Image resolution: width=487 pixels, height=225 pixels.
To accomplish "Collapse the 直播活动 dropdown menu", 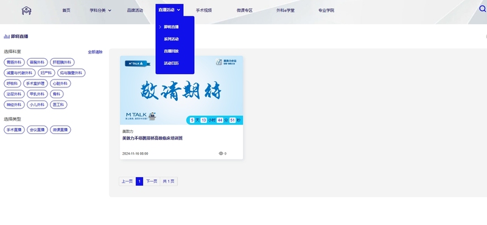I will [x=169, y=10].
